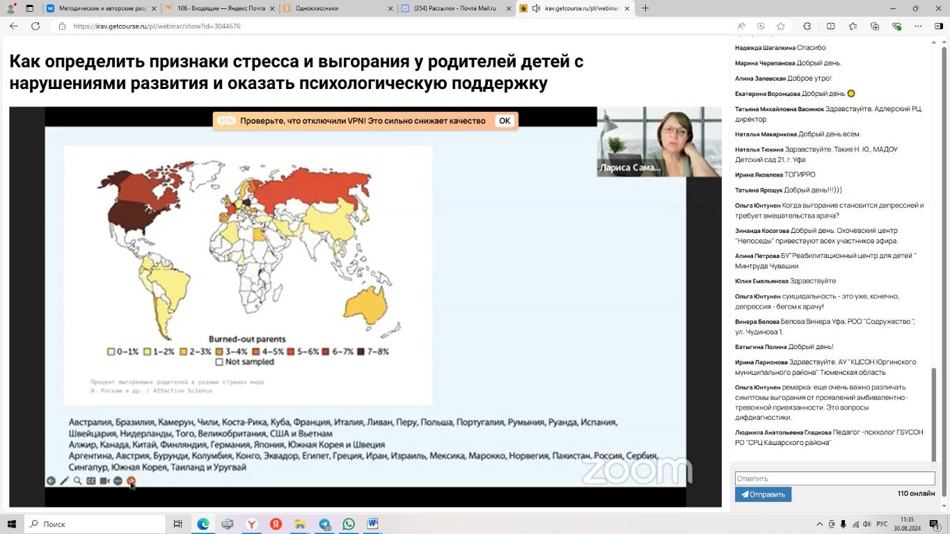Click the pen annotation icon on slide

[x=64, y=480]
